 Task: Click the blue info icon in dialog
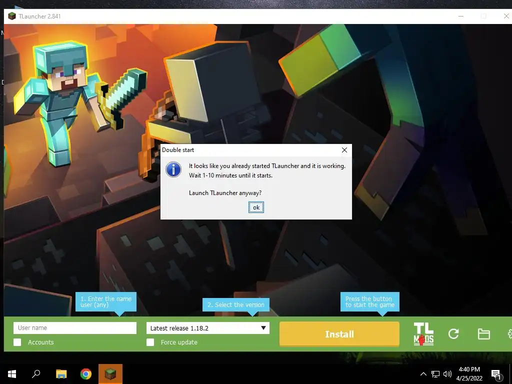pos(173,169)
